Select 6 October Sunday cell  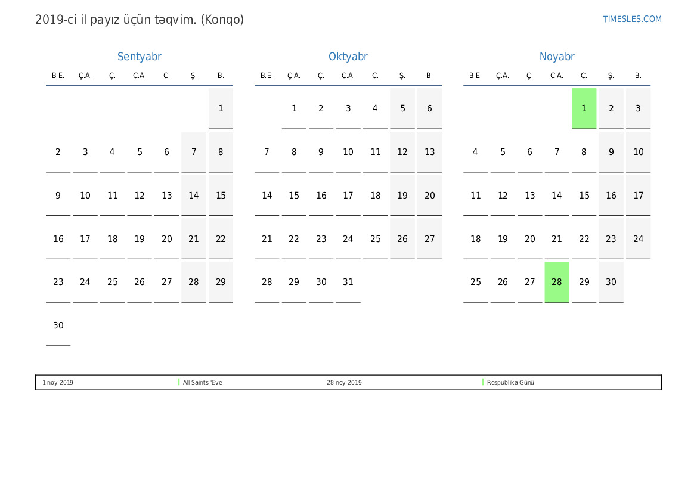pyautogui.click(x=429, y=108)
